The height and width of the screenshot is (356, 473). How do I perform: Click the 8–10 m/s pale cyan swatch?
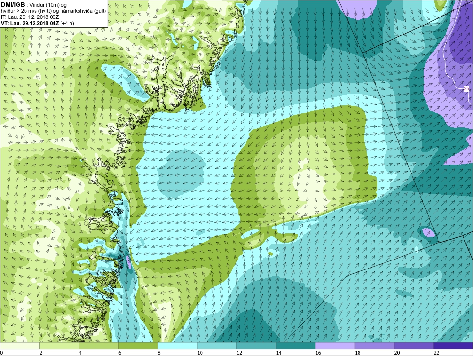click(x=177, y=346)
